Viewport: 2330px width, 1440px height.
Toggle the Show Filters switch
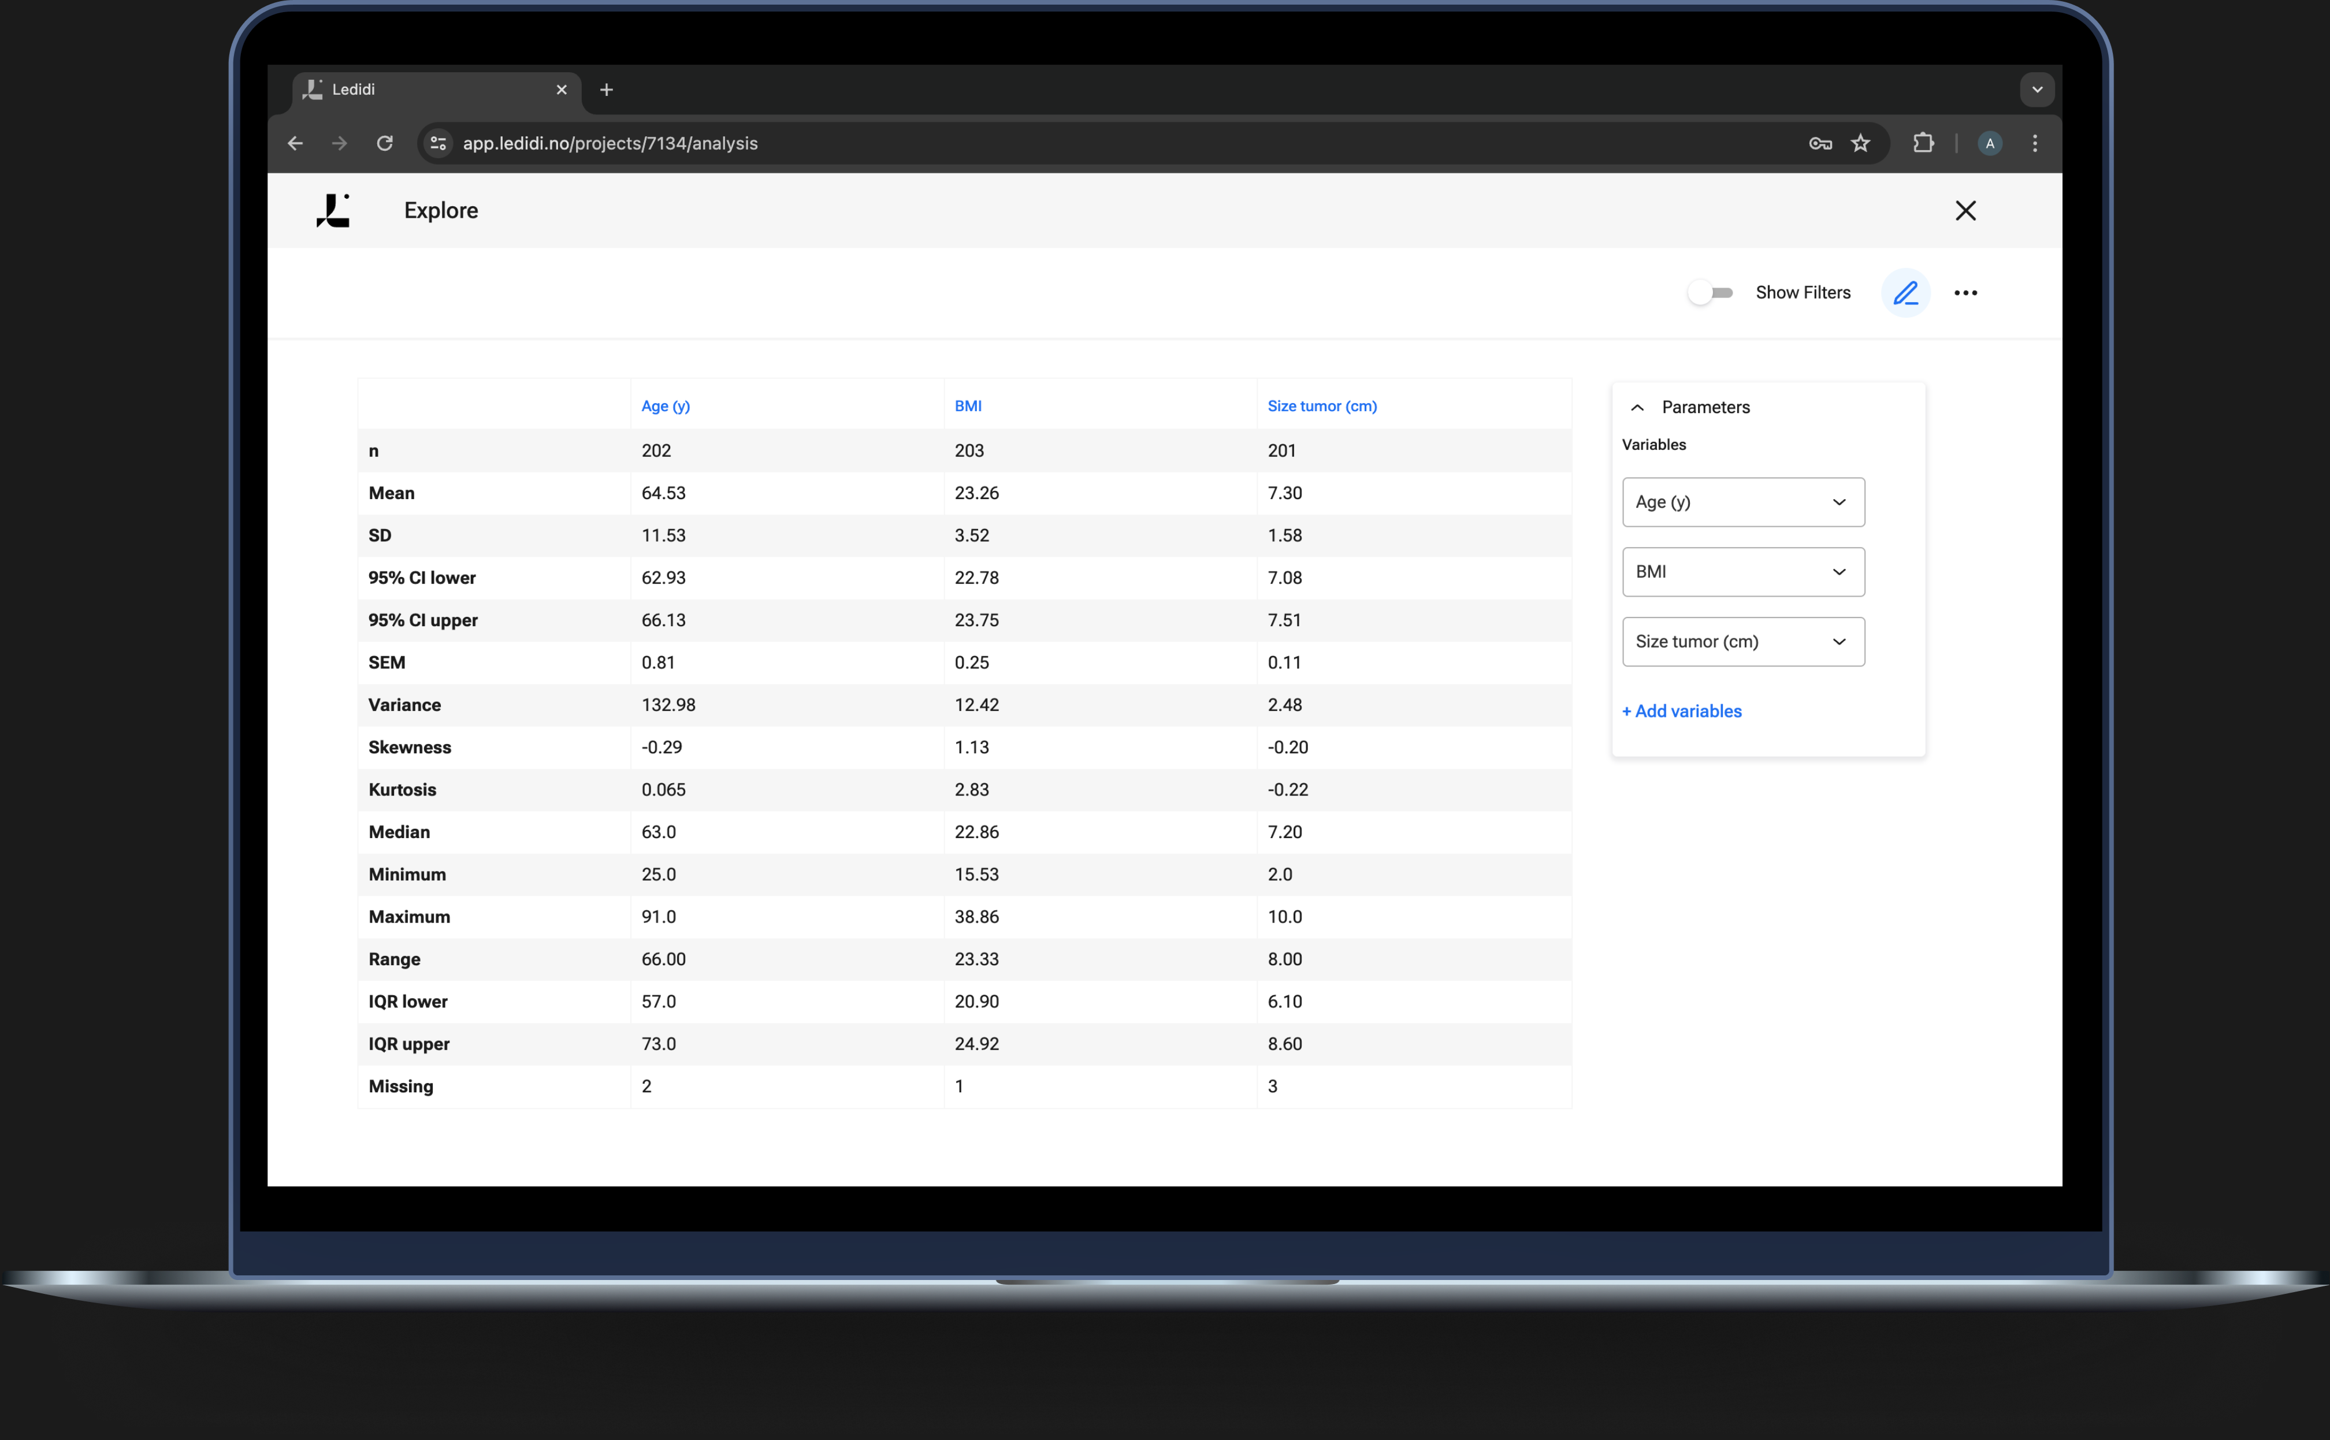1711,292
